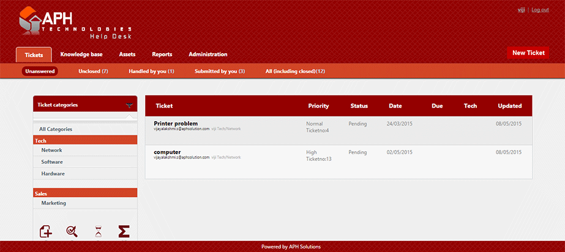Open the viji user profile link
Image resolution: width=565 pixels, height=252 pixels.
[x=521, y=10]
